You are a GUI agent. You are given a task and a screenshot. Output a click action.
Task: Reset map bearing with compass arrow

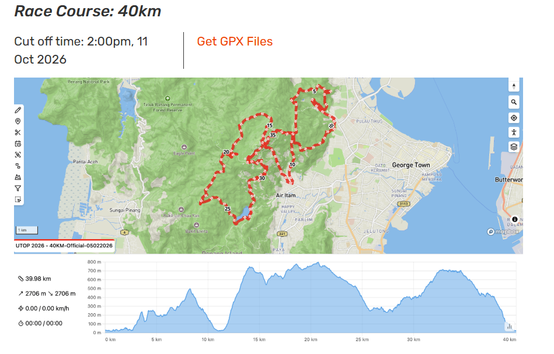point(514,86)
